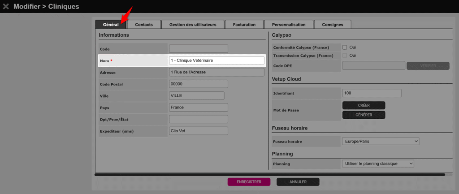Go to the Consignes tab

pyautogui.click(x=332, y=25)
